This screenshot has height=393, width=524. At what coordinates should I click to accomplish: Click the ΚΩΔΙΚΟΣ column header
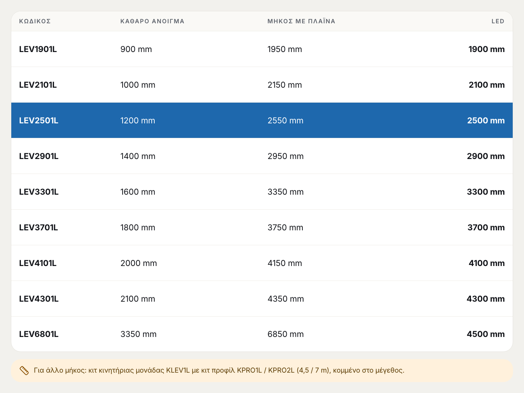pos(35,21)
